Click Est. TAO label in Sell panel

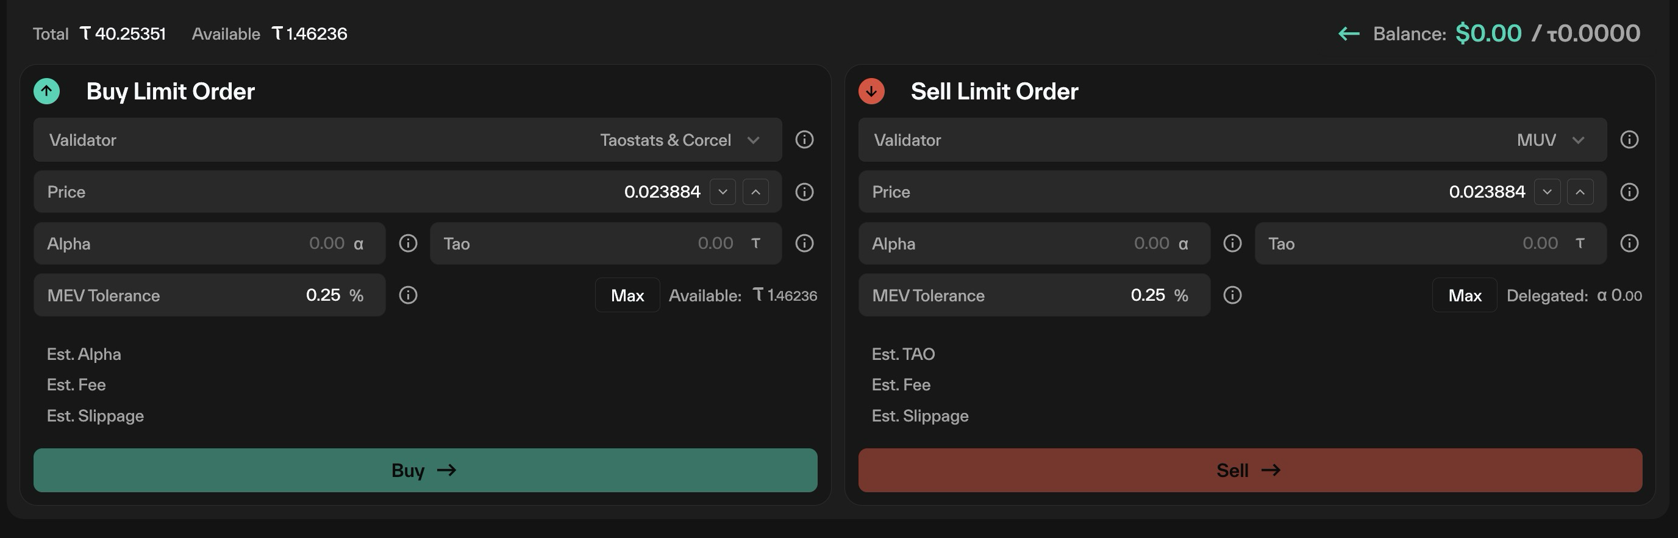903,354
